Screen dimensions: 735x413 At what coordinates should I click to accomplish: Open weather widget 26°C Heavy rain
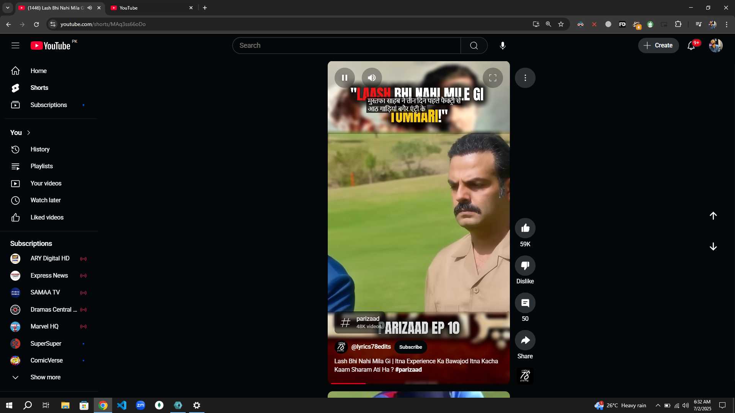pyautogui.click(x=620, y=405)
